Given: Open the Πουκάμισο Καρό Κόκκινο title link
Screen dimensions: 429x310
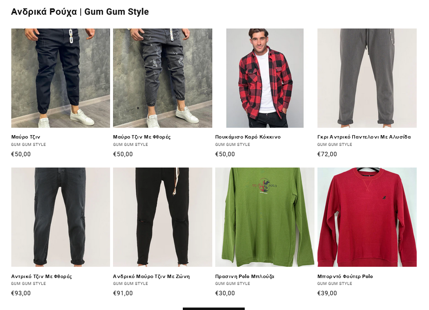Looking at the screenshot, I should pos(248,137).
